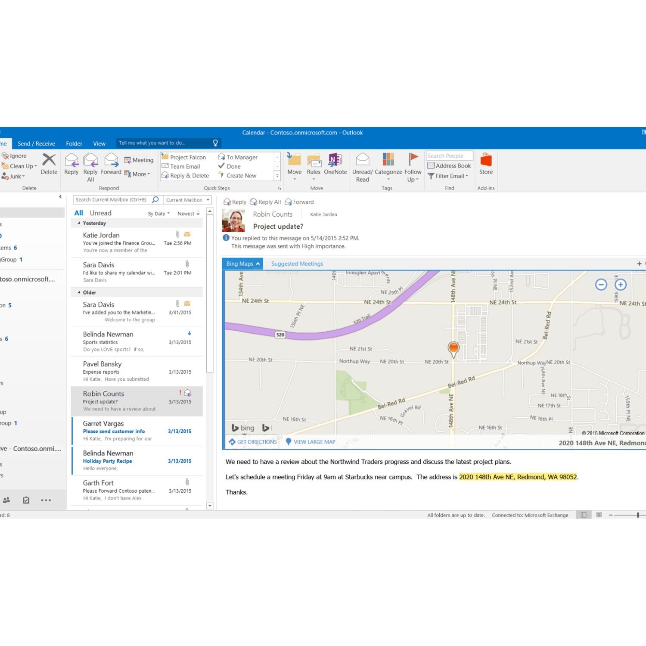Click the Delete icon in the ribbon
This screenshot has width=646, height=646.
point(49,160)
